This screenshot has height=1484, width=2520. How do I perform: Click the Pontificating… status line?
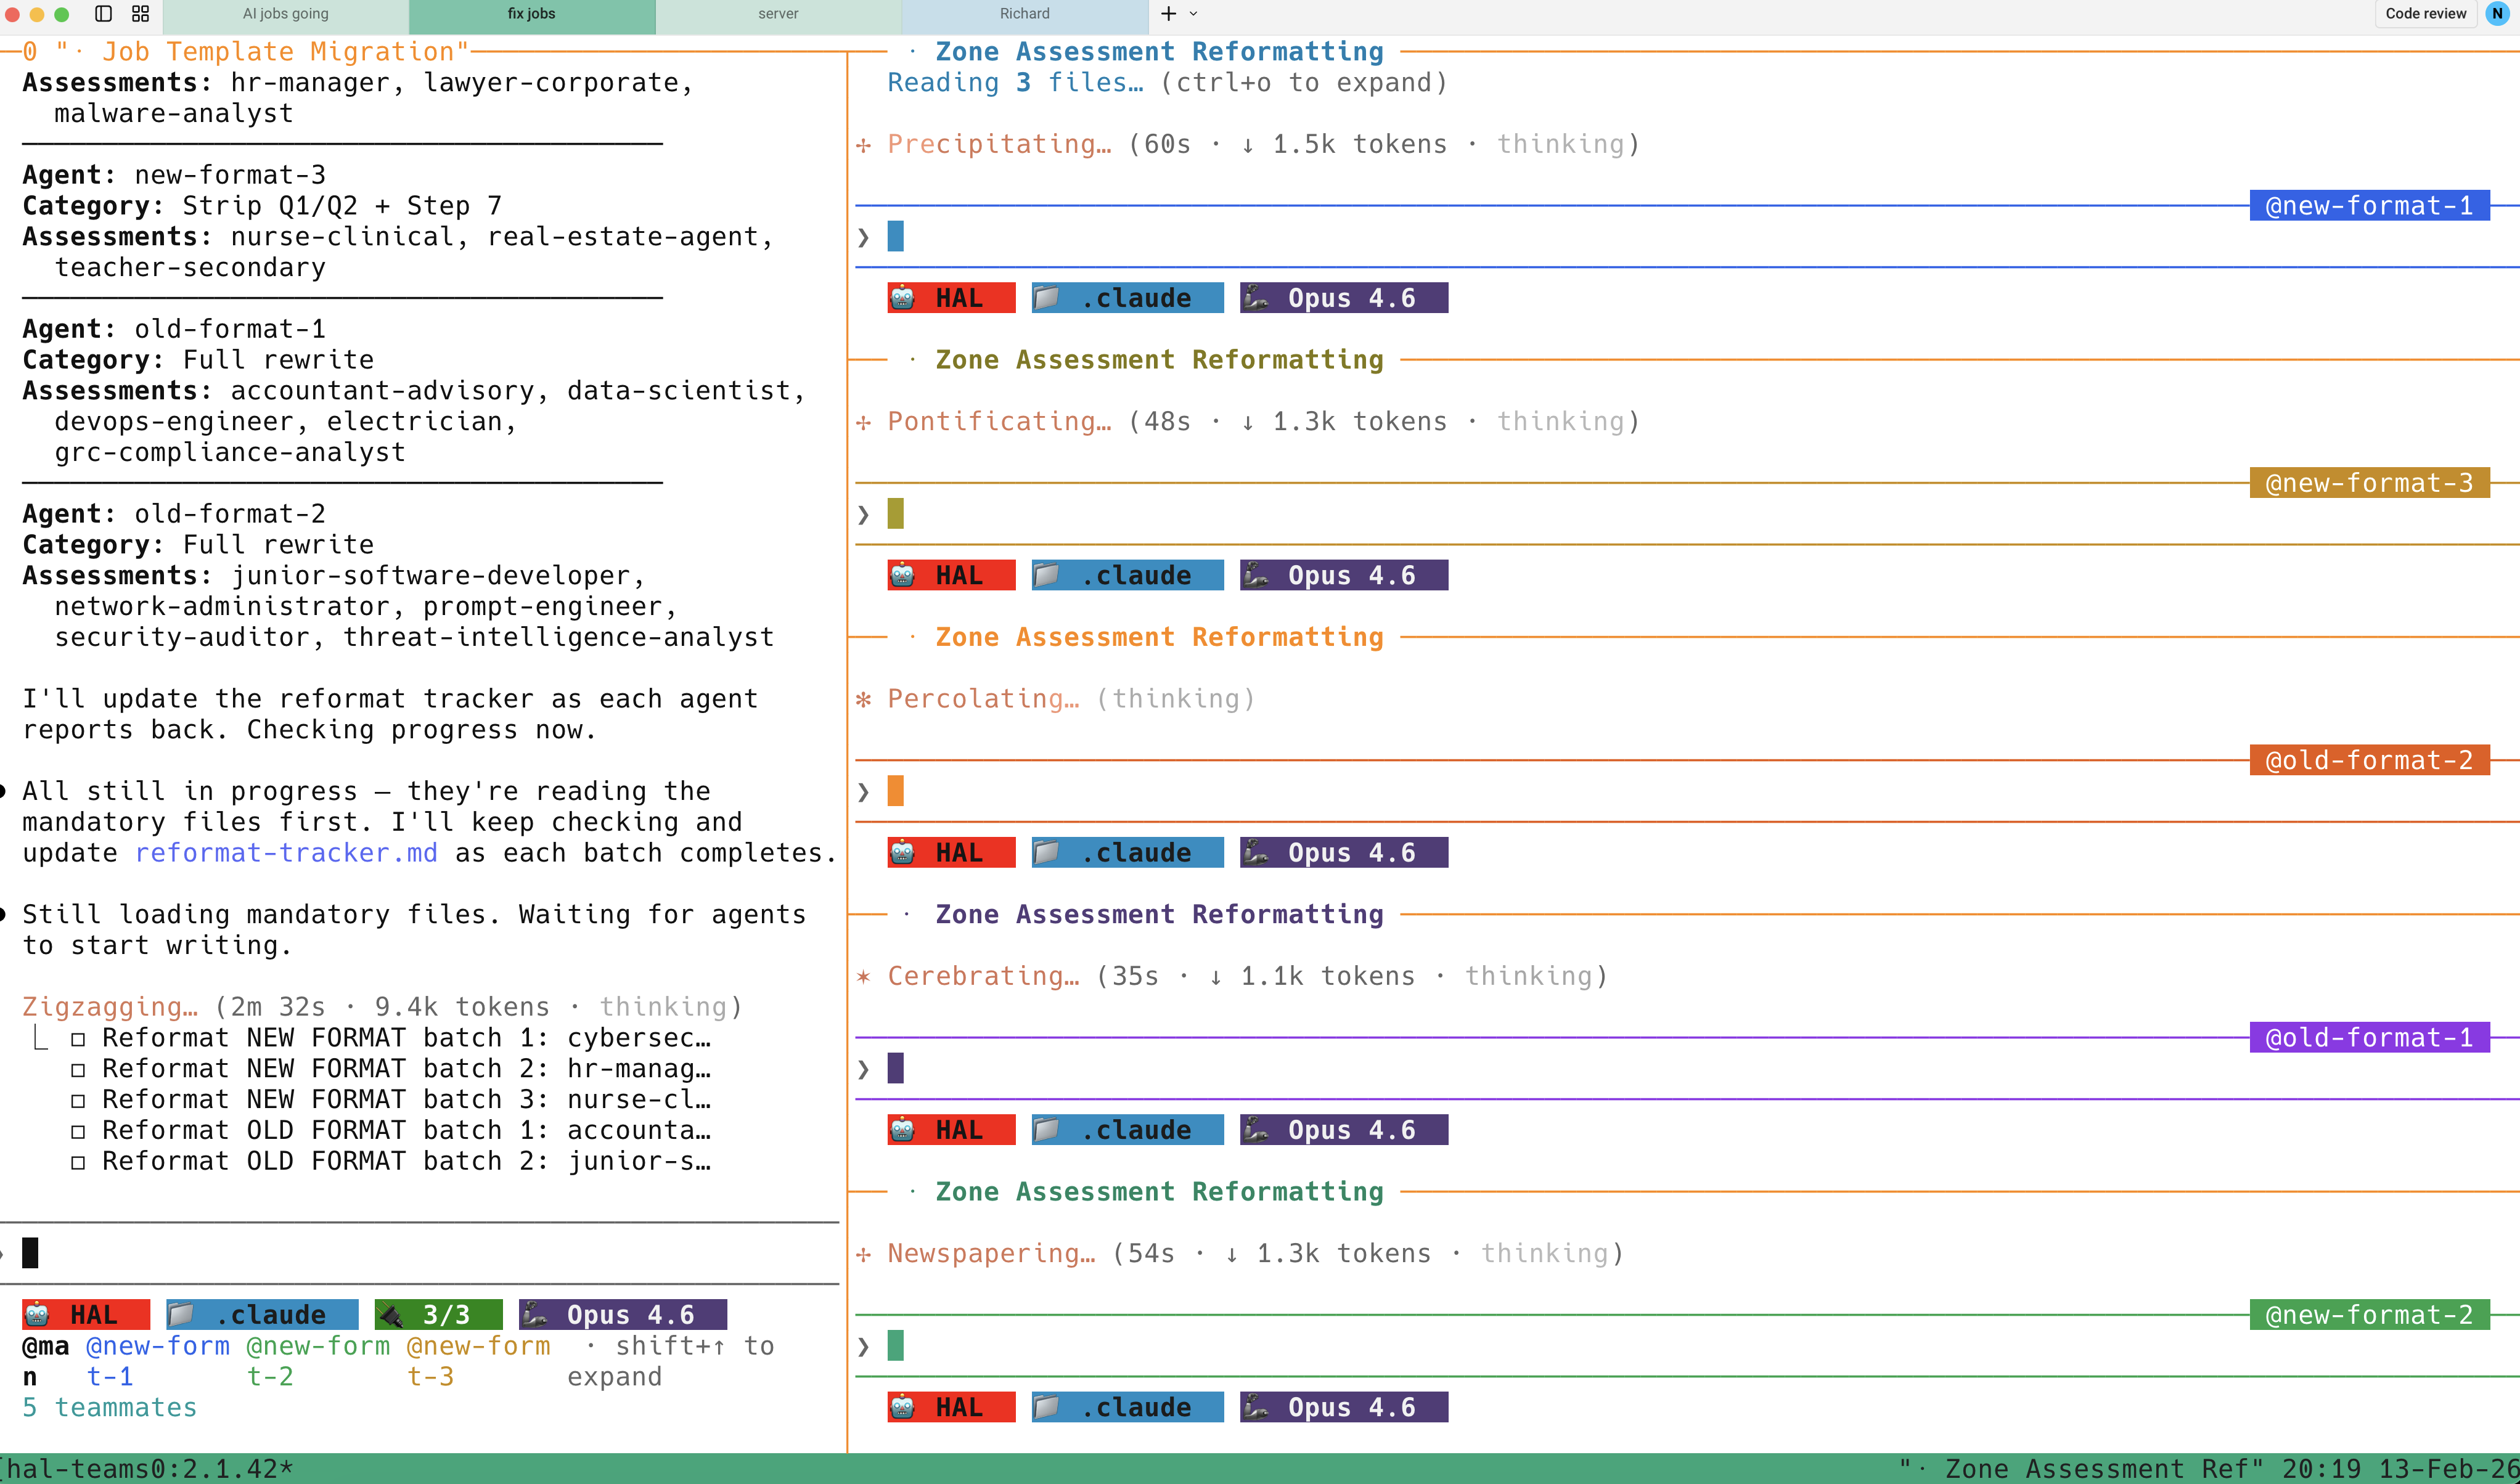point(1248,422)
